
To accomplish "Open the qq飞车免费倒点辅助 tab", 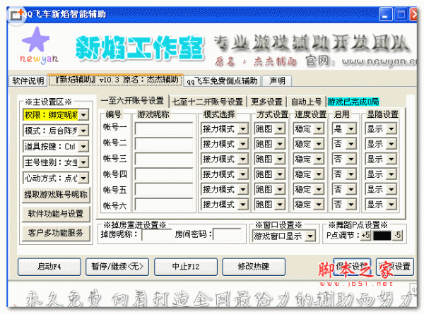I will tap(222, 80).
